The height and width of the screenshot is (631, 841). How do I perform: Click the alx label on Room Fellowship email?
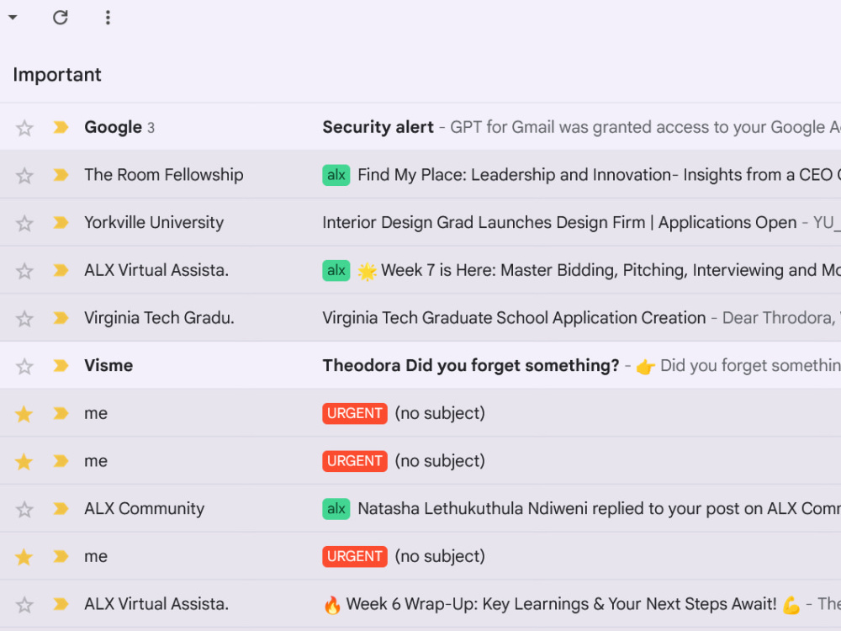(x=336, y=175)
